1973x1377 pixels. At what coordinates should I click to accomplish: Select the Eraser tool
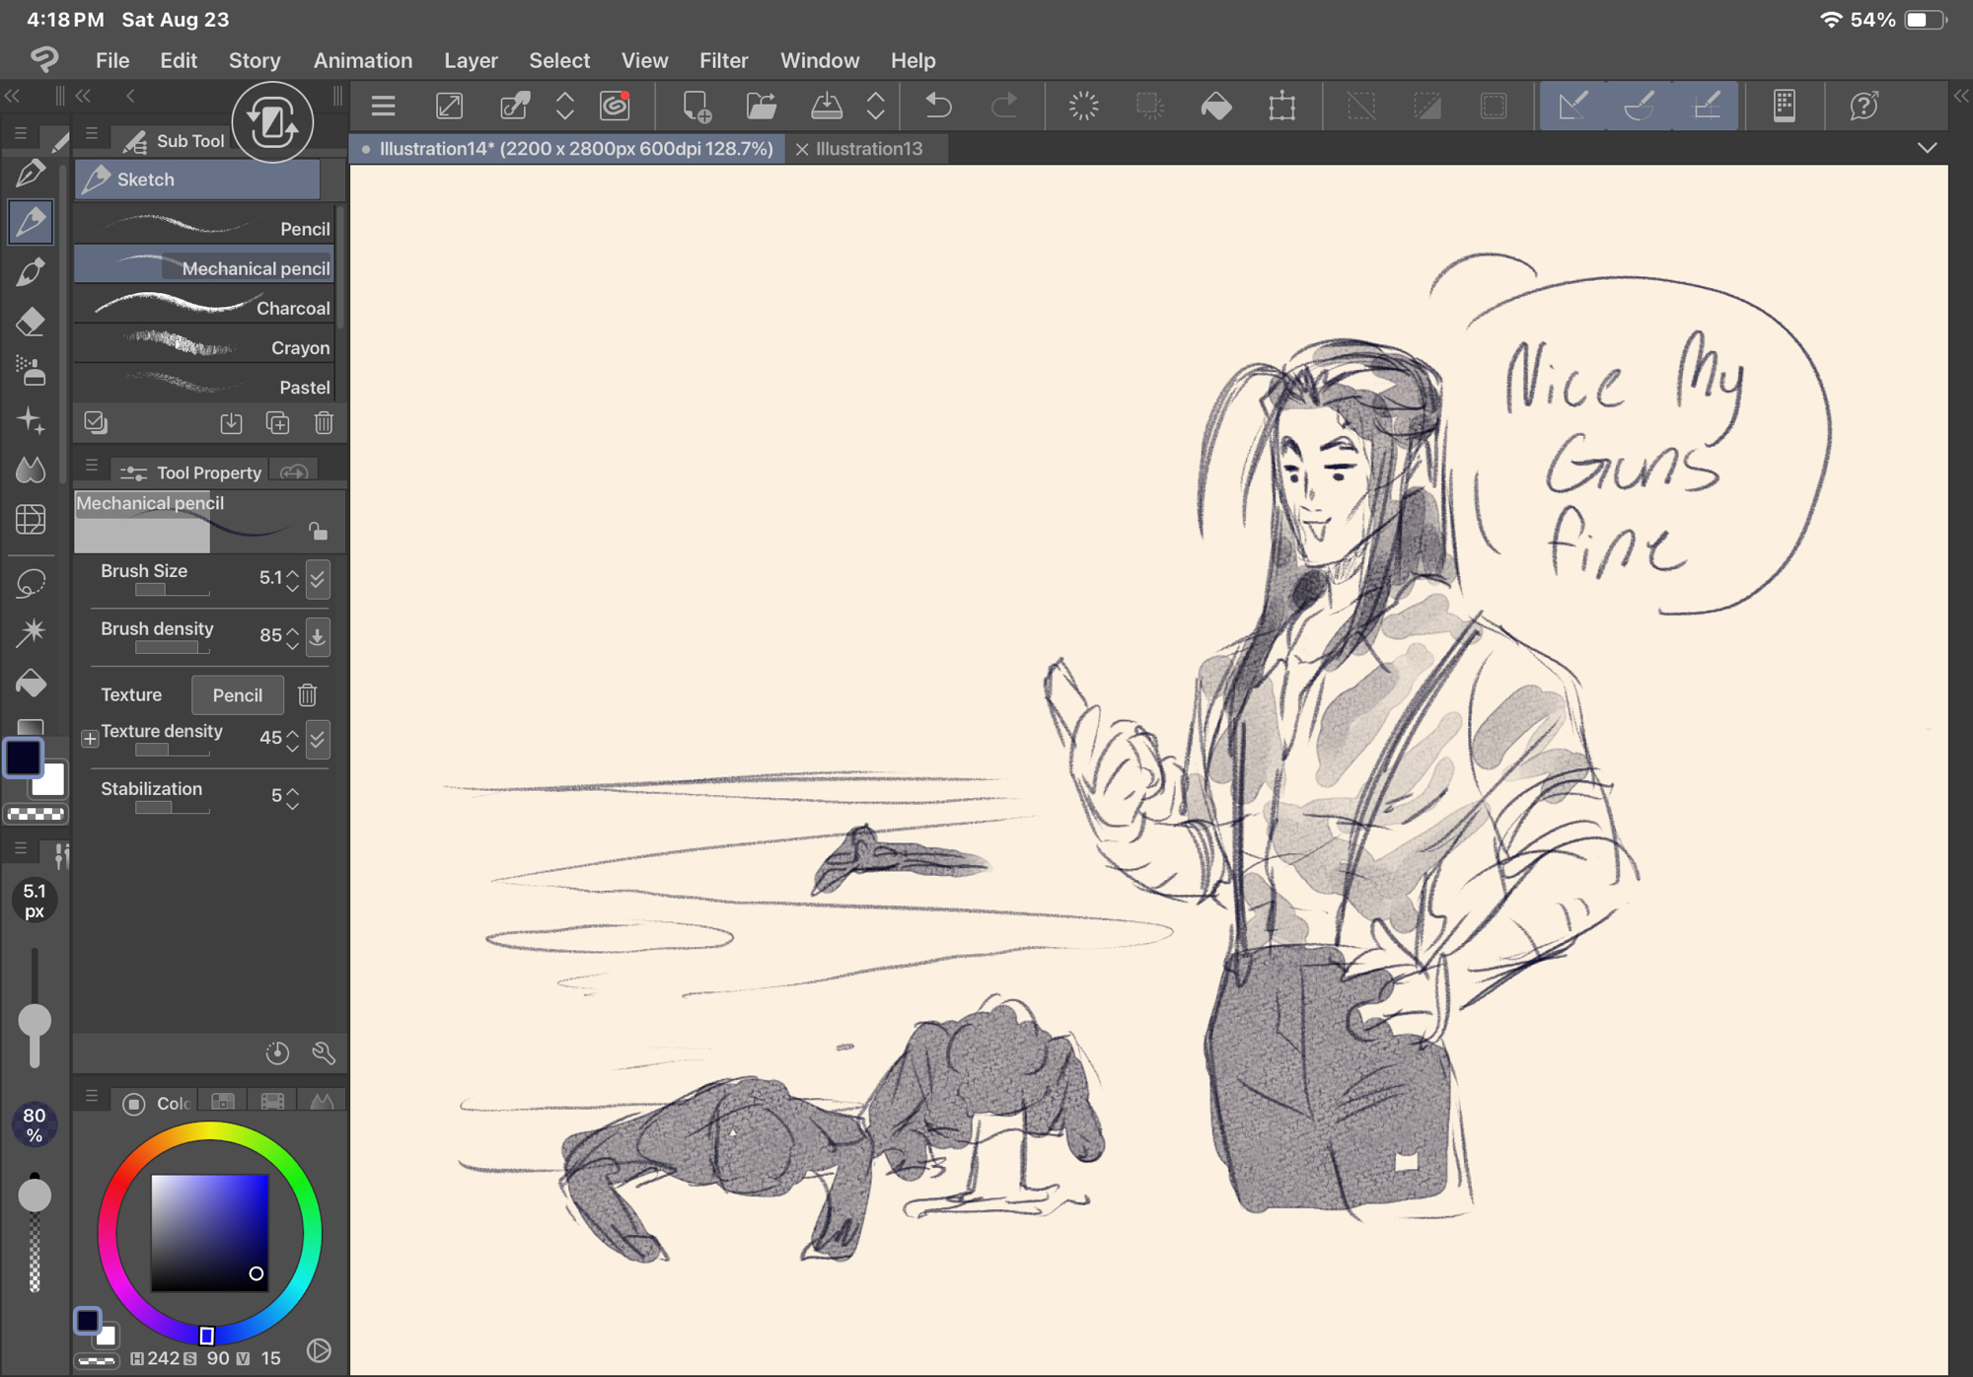(x=31, y=323)
